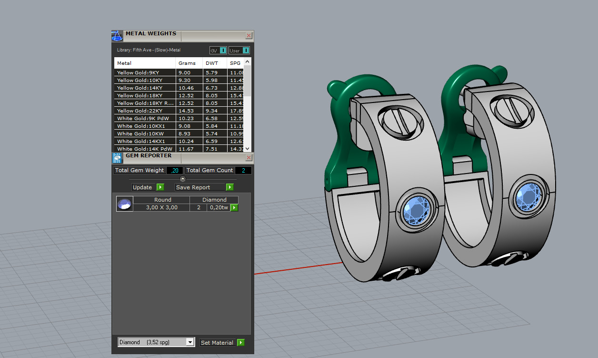Run Update with its green arrow
Viewport: 598px width, 358px height.
[x=160, y=187]
